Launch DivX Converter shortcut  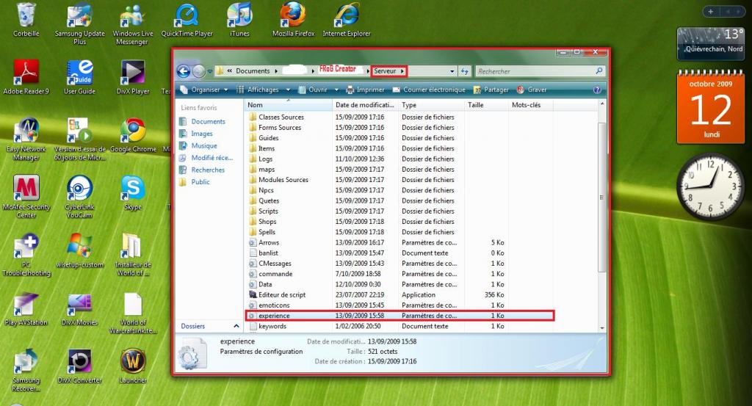pos(79,366)
